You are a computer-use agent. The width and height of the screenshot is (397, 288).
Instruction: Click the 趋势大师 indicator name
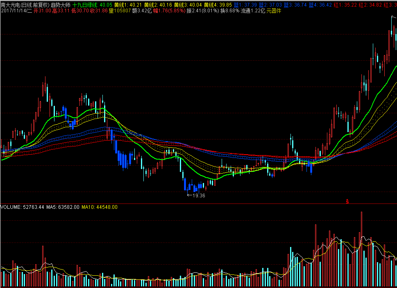point(61,5)
